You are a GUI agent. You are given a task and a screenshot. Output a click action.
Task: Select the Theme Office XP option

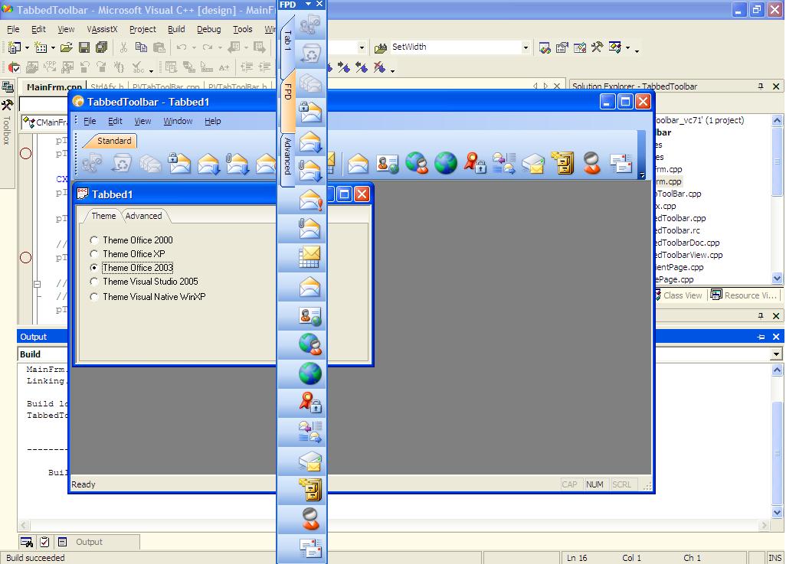94,254
